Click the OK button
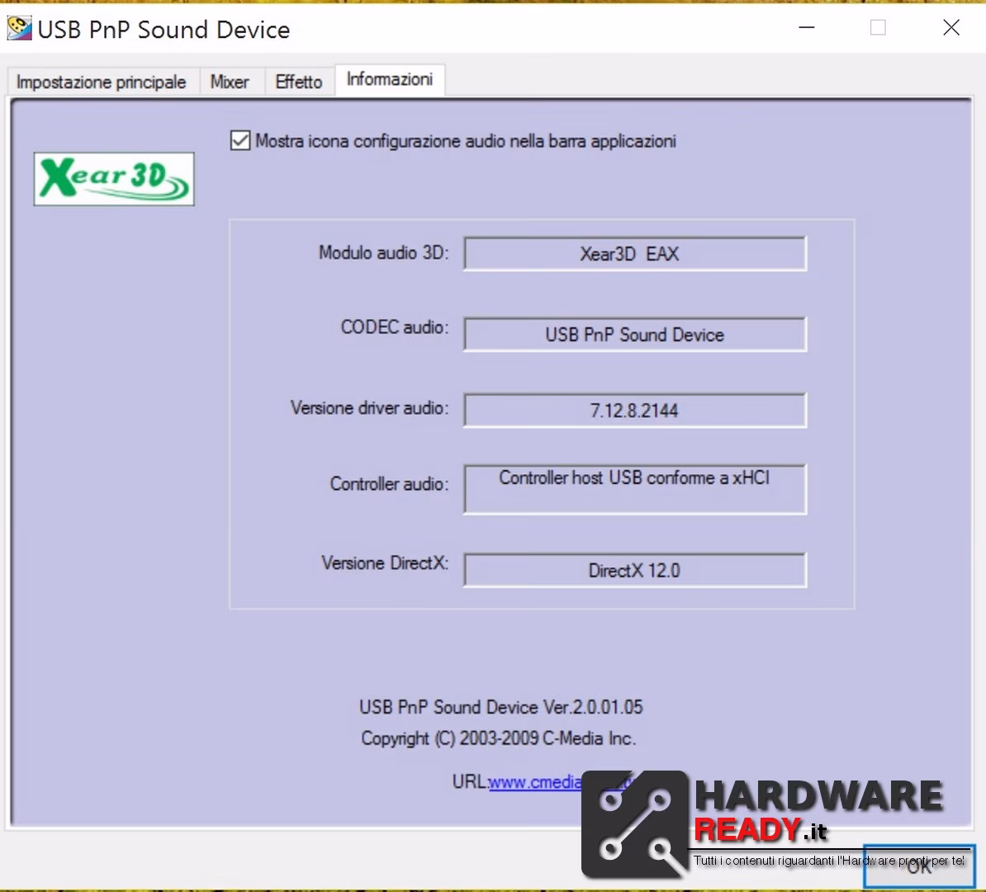 click(x=919, y=866)
